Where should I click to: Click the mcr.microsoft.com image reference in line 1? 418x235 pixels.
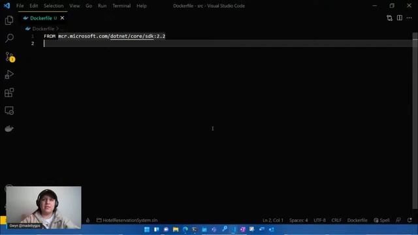click(x=112, y=36)
